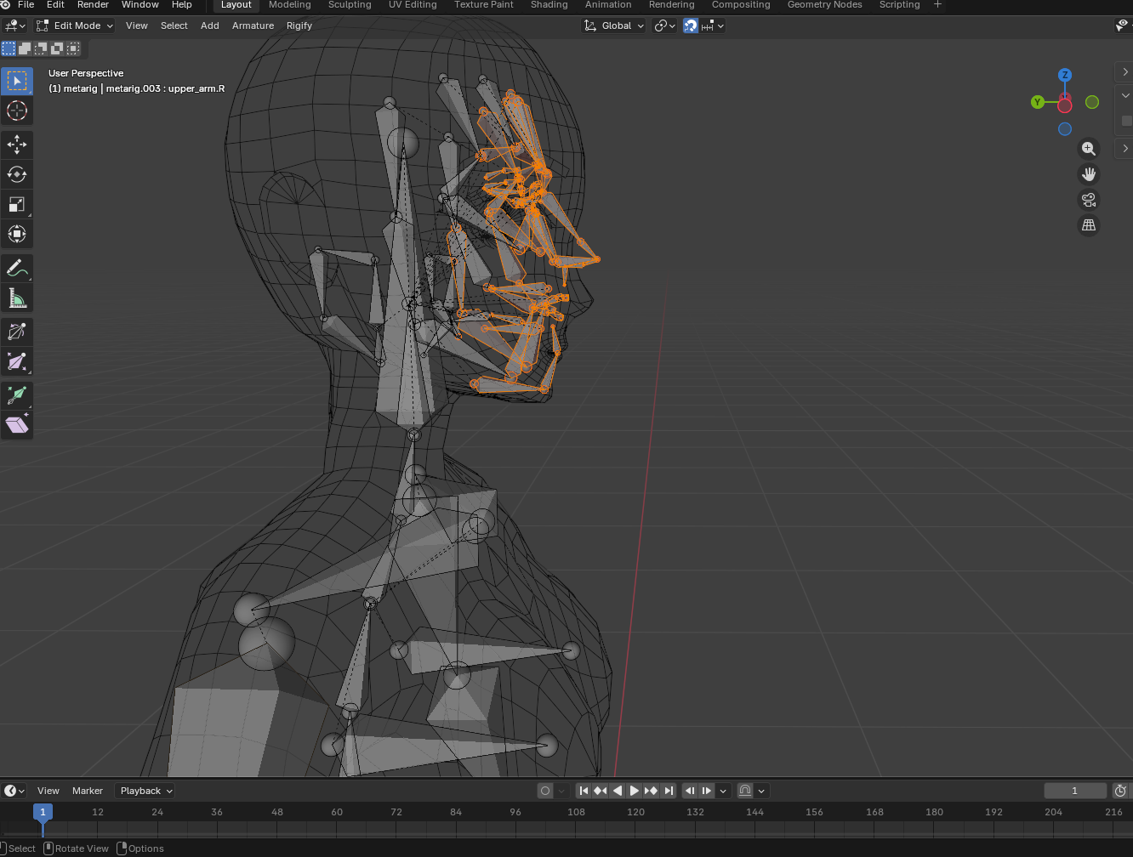This screenshot has height=857, width=1133.
Task: Open the Edit Mode dropdown
Action: 75,26
